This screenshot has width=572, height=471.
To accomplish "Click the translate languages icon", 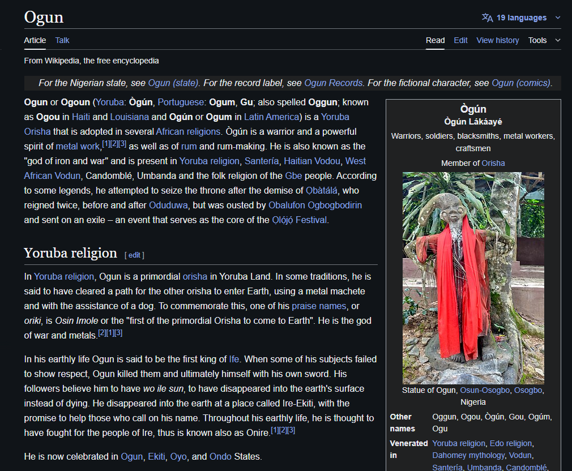I will [x=487, y=18].
